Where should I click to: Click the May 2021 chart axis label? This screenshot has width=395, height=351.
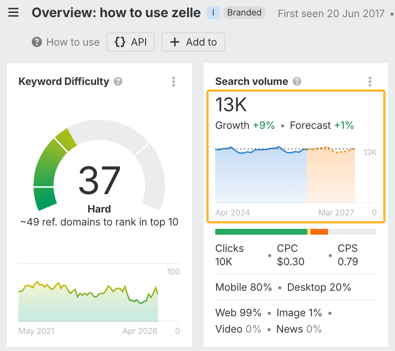tap(36, 331)
